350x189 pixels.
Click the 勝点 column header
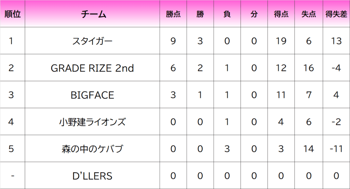coord(173,14)
